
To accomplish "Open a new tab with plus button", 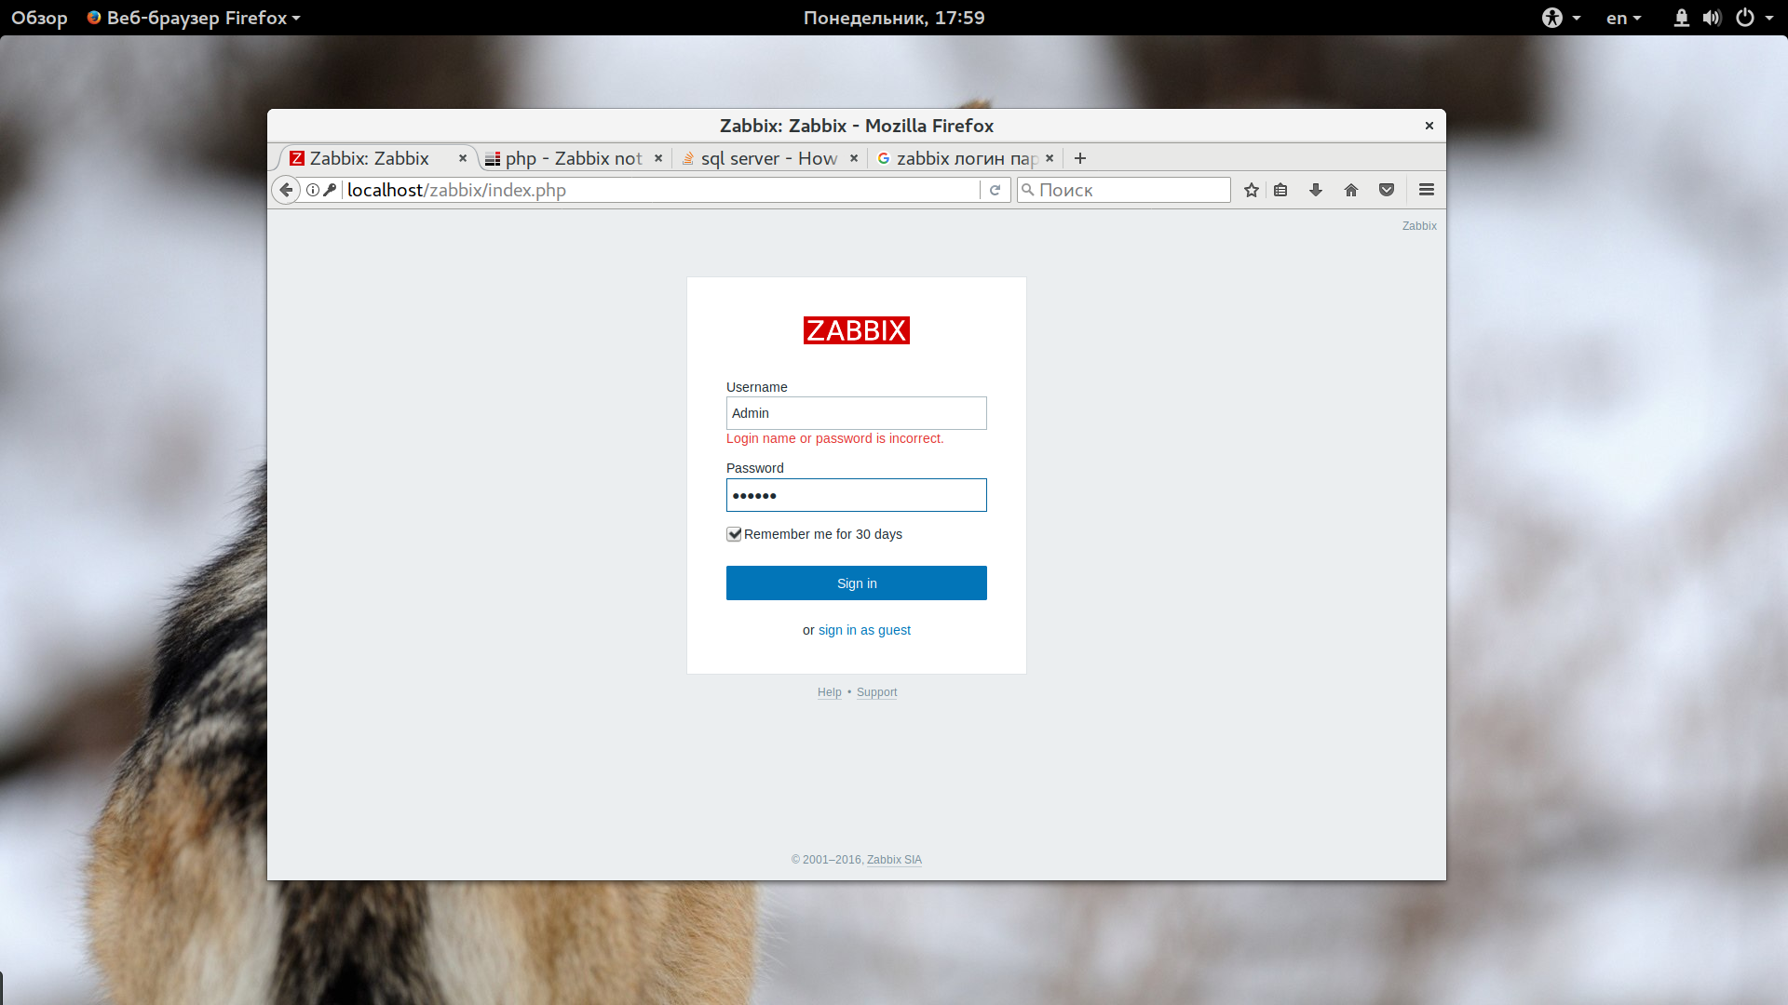I will [1080, 158].
